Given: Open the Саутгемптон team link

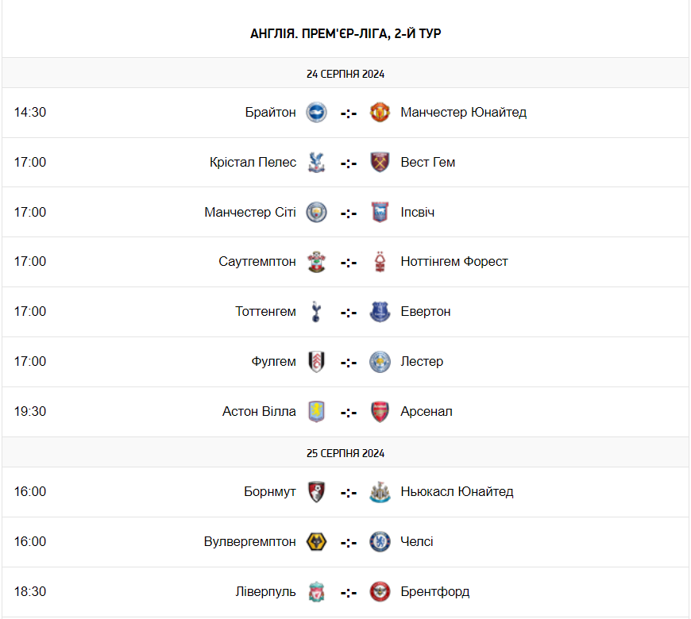Looking at the screenshot, I should tap(257, 262).
